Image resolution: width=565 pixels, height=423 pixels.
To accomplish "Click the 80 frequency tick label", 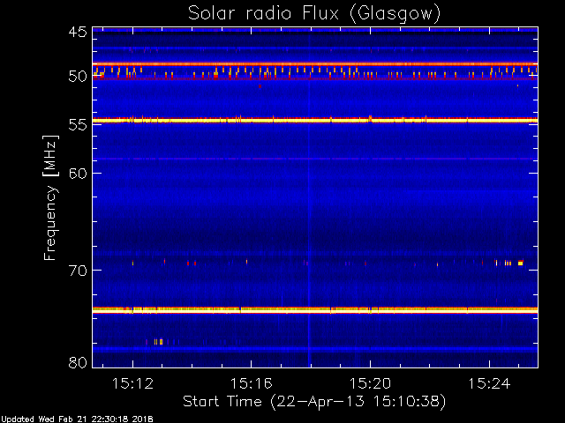I will pyautogui.click(x=78, y=362).
